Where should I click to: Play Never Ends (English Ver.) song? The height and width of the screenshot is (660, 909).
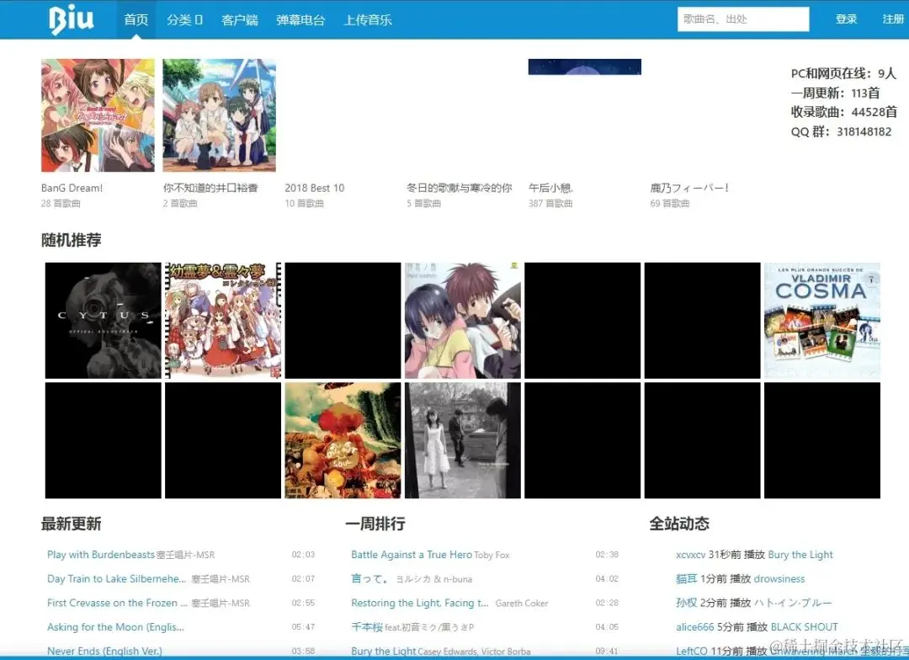click(x=104, y=651)
